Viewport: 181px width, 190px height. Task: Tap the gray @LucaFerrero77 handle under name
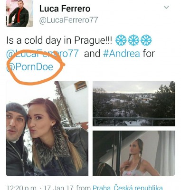68,20
